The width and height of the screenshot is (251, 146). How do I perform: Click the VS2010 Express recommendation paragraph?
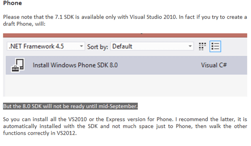(125, 126)
